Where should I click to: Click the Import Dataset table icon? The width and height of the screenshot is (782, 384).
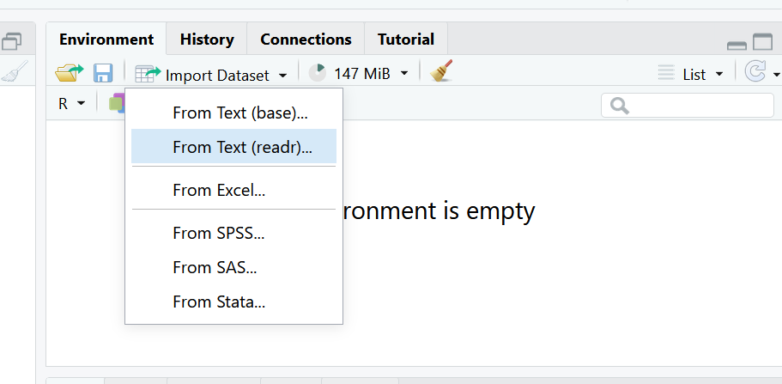(x=148, y=74)
